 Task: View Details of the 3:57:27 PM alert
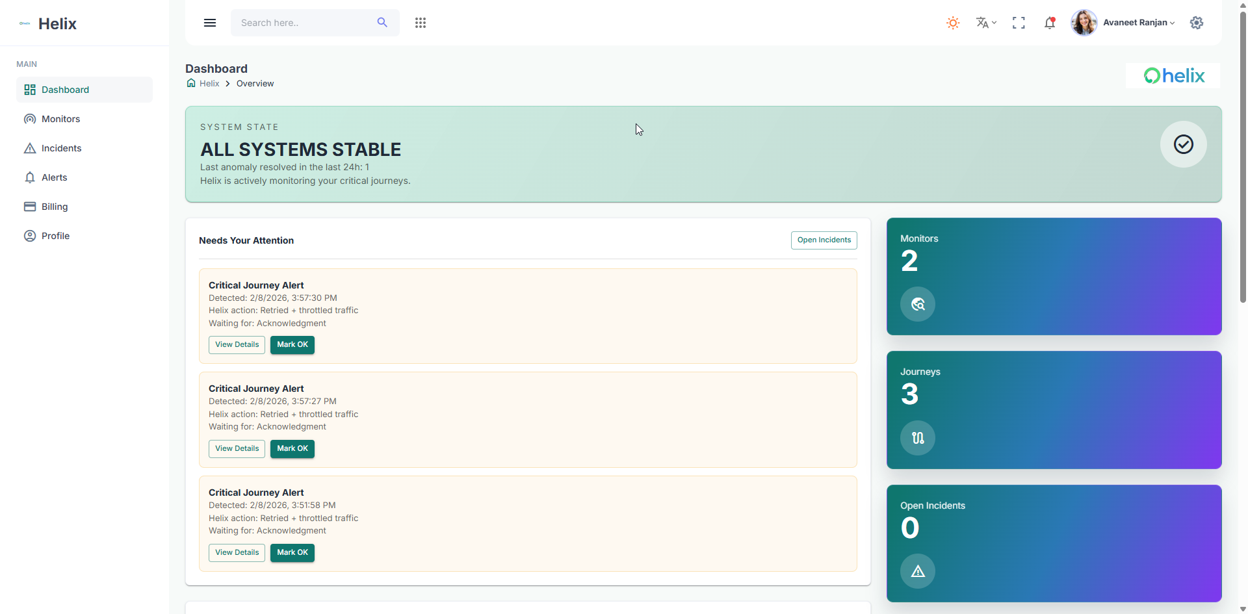click(236, 448)
